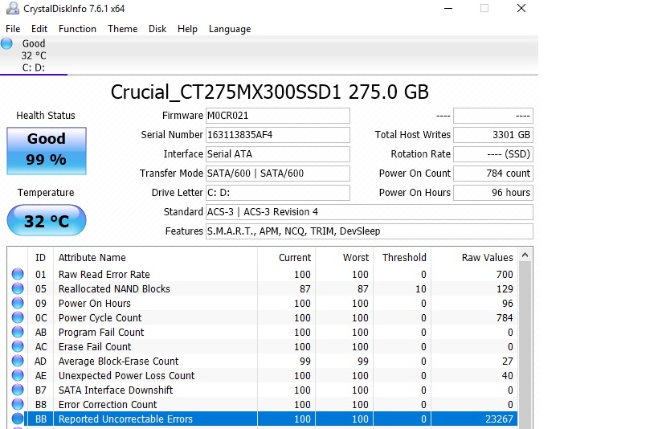Image resolution: width=658 pixels, height=429 pixels.
Task: Click the Power On Hours value 96 hours
Action: (x=493, y=193)
